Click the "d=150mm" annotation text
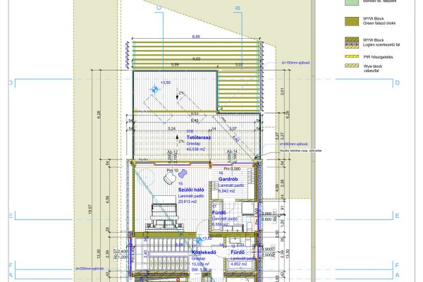The height and width of the screenshot is (282, 423). pos(295,63)
